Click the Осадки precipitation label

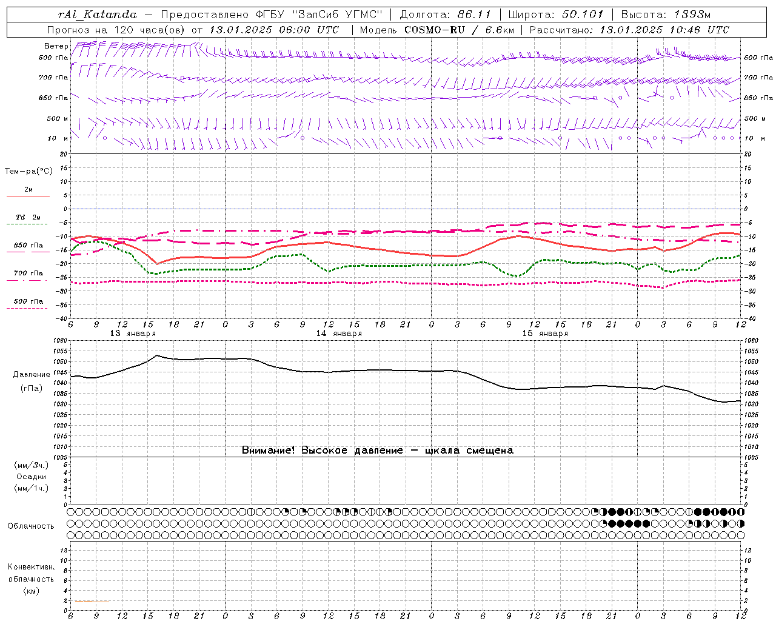coord(32,477)
